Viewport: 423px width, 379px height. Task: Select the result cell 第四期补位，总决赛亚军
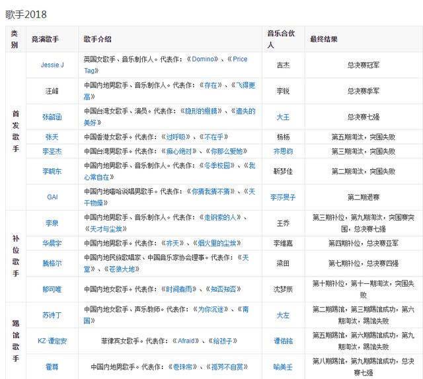(364, 243)
